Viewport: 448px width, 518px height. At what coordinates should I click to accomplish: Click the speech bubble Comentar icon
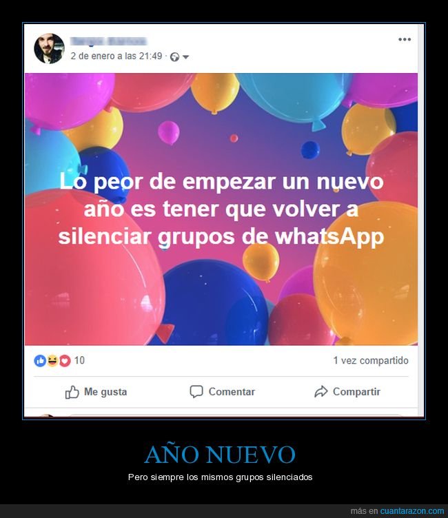coord(196,392)
